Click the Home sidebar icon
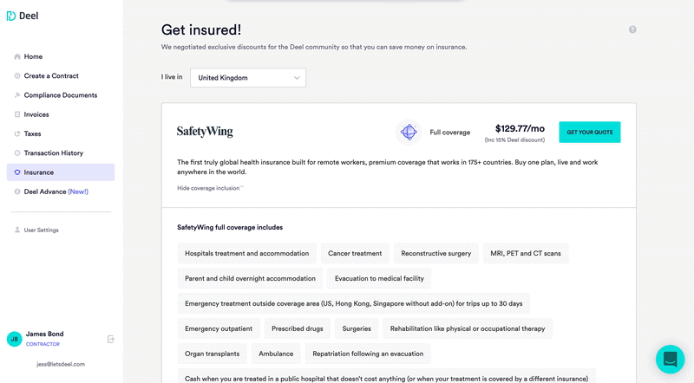 coord(17,56)
